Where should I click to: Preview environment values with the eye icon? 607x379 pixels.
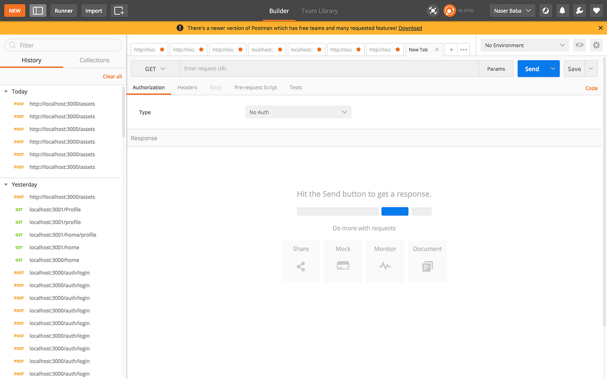click(x=579, y=45)
